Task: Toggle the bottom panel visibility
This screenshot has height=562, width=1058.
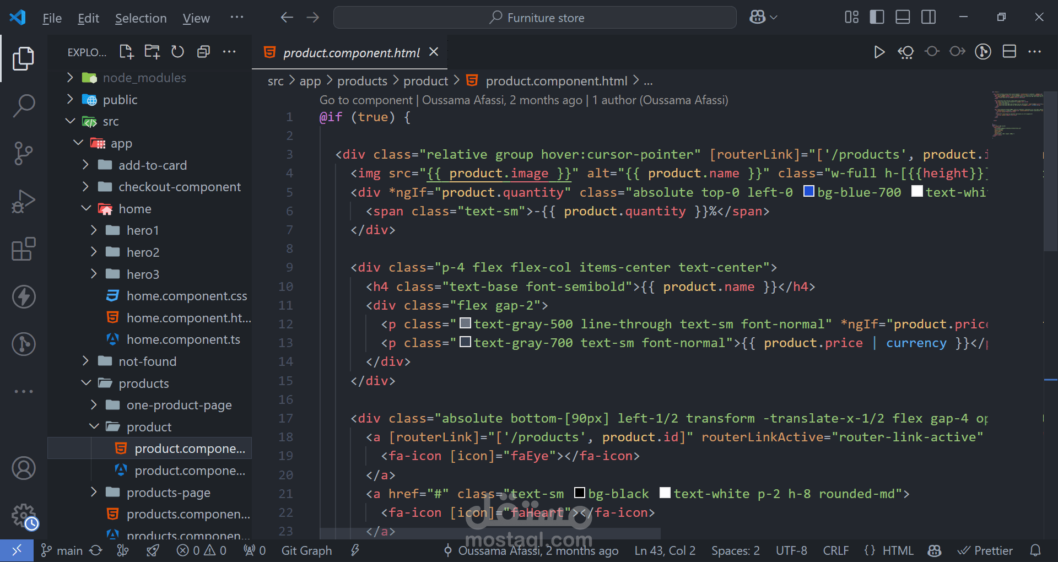Action: click(903, 17)
